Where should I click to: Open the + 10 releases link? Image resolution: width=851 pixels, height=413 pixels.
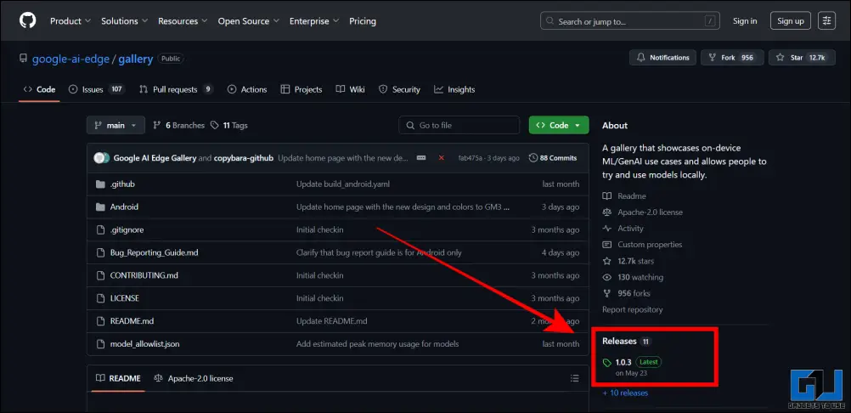click(625, 393)
